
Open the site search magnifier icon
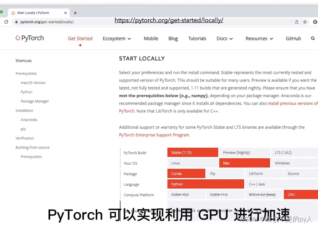coord(313,38)
